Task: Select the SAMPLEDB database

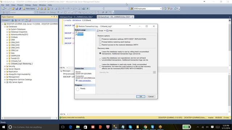Action: pos(15,56)
